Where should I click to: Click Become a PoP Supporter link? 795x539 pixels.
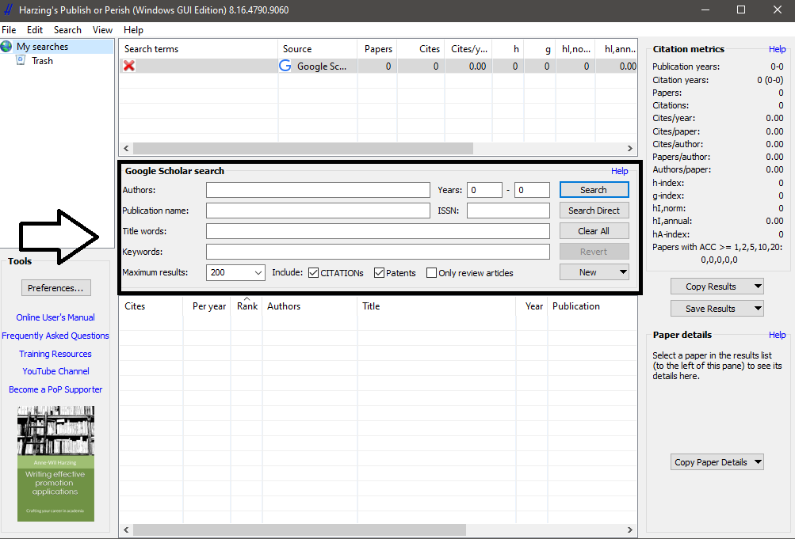pos(55,389)
